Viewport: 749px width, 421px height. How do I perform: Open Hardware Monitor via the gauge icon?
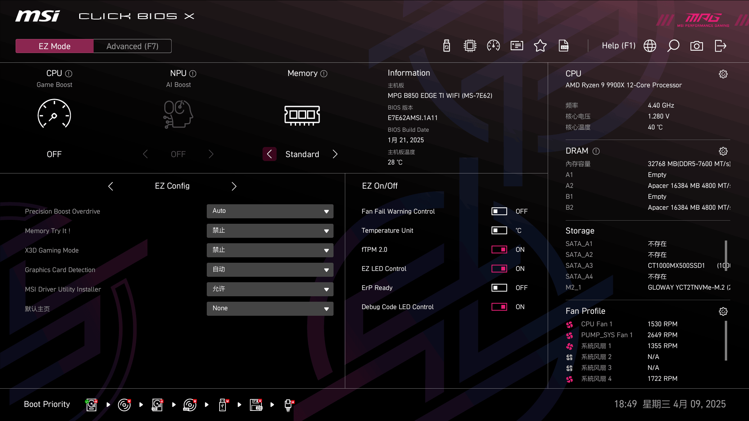click(x=493, y=46)
